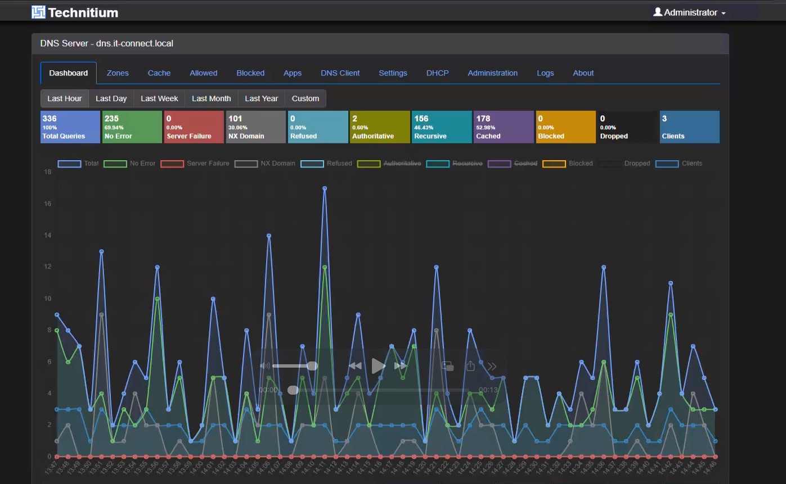Click the rewind icon in player overlay
The image size is (786, 484).
(355, 366)
